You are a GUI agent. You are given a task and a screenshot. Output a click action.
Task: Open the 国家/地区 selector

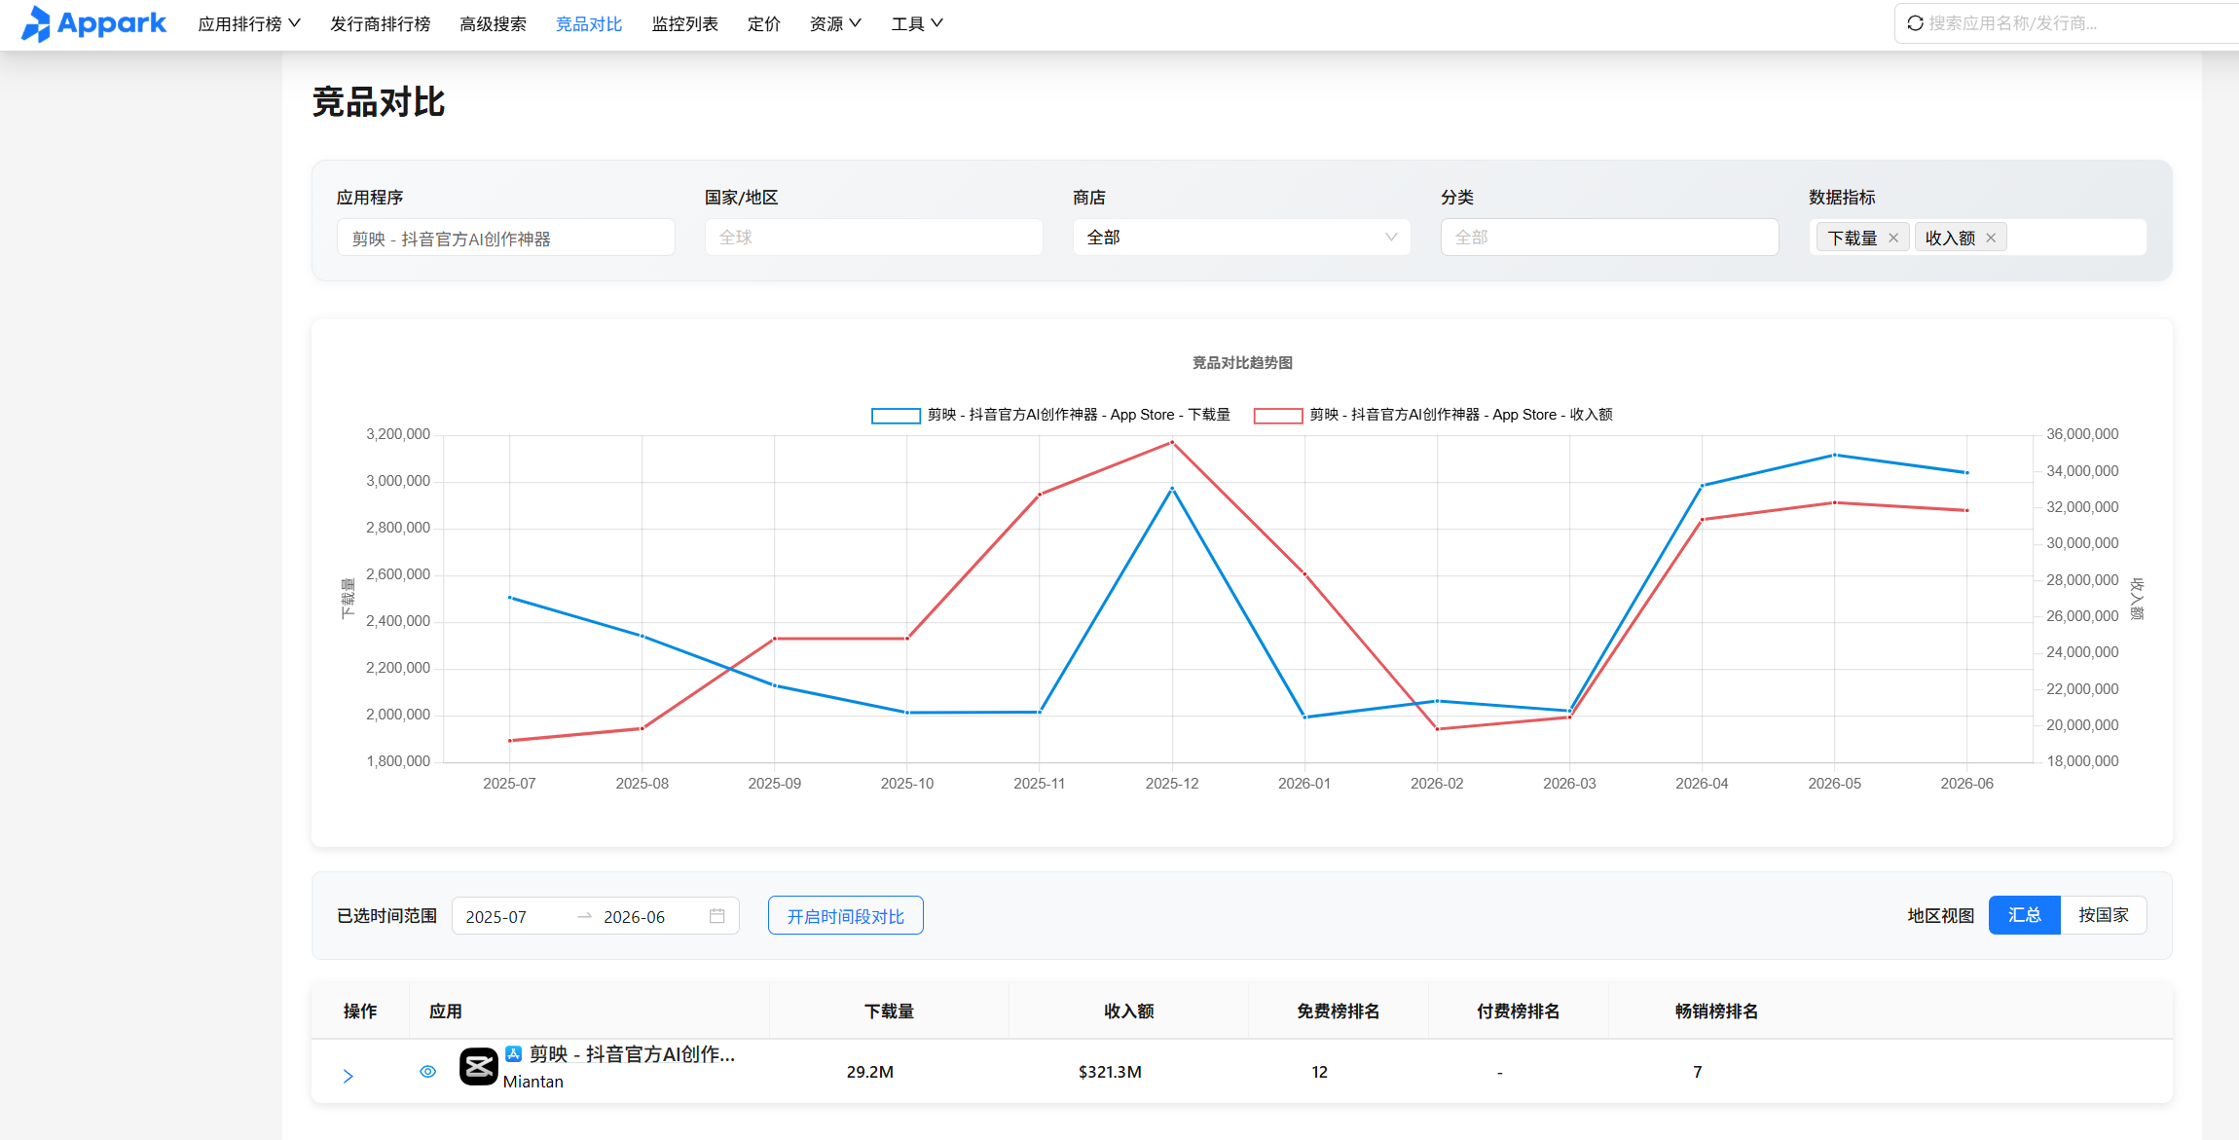[873, 238]
